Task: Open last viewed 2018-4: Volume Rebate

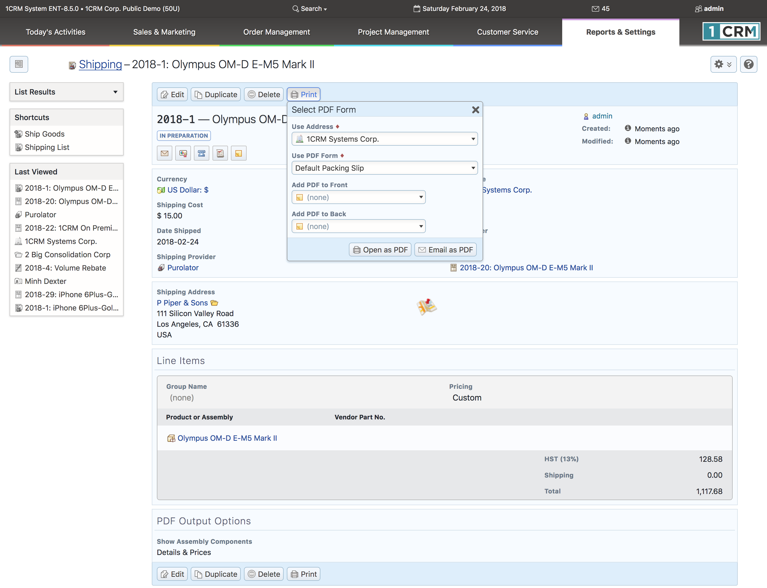Action: (65, 268)
